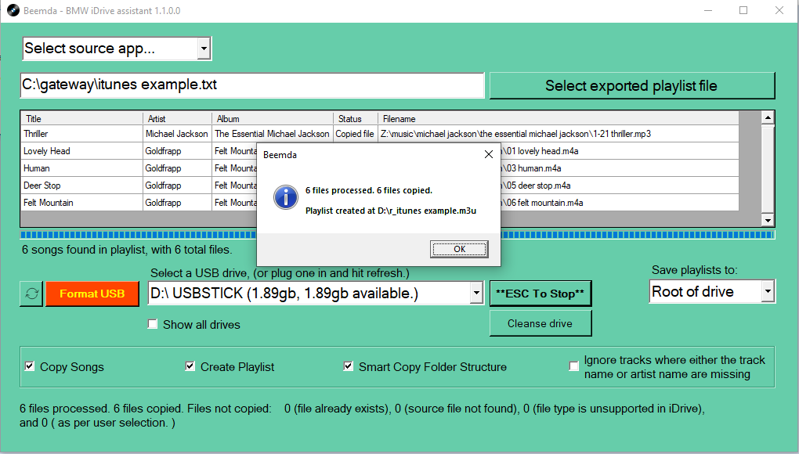Close the Beemda message dialog
799x454 pixels.
tap(488, 154)
